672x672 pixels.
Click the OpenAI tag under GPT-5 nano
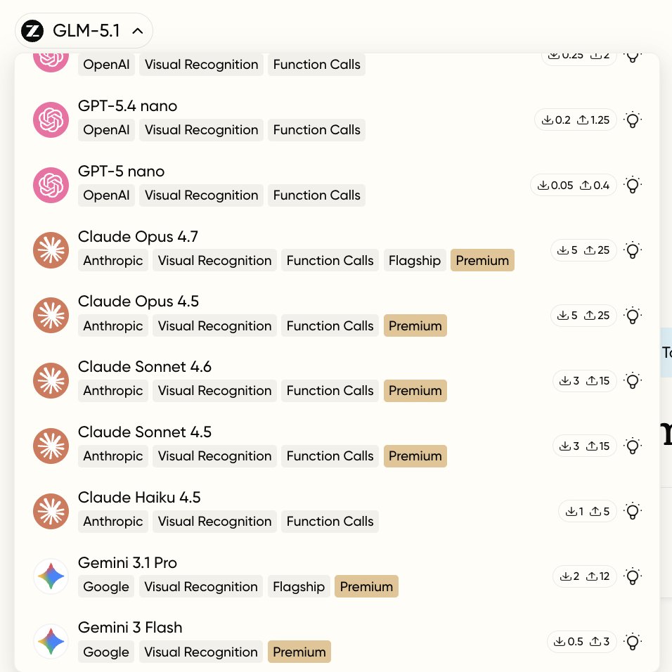click(x=106, y=195)
